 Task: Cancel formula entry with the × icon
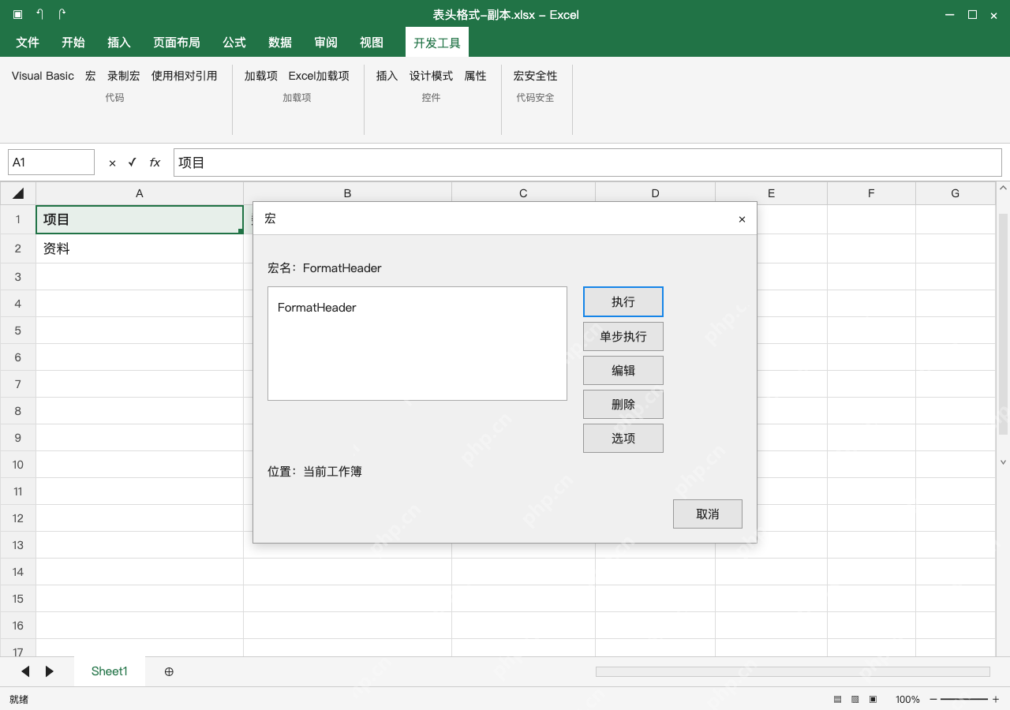coord(112,163)
